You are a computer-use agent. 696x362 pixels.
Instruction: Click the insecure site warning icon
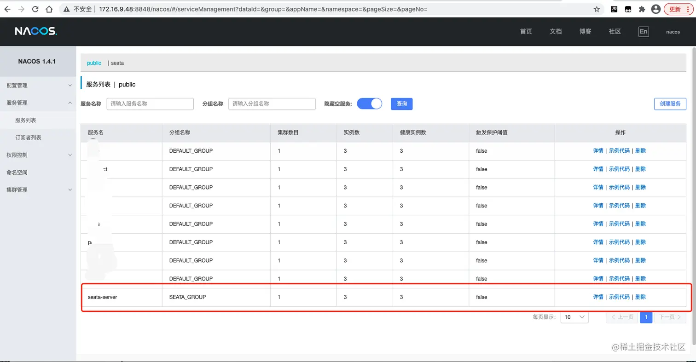point(66,9)
